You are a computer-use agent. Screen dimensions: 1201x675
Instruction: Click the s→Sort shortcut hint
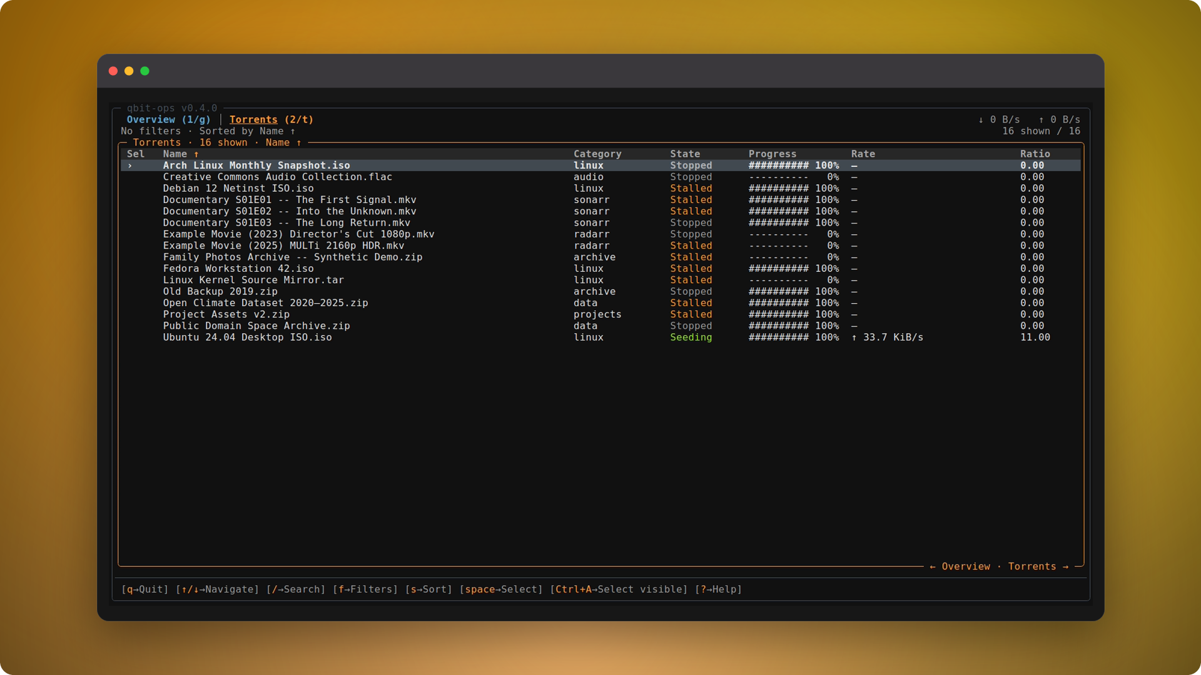coord(428,589)
